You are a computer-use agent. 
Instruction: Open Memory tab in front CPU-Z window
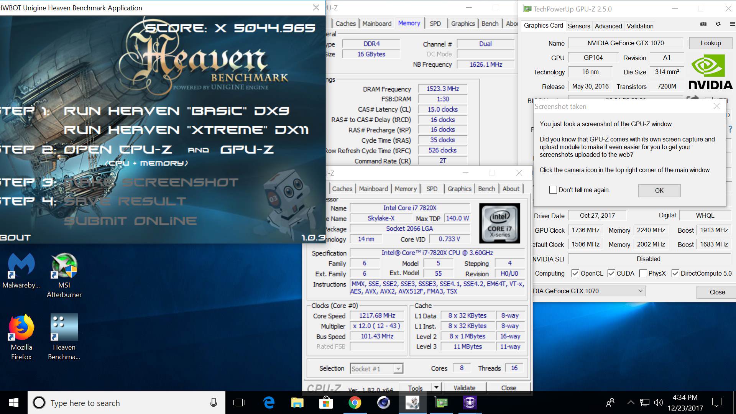[x=406, y=189]
